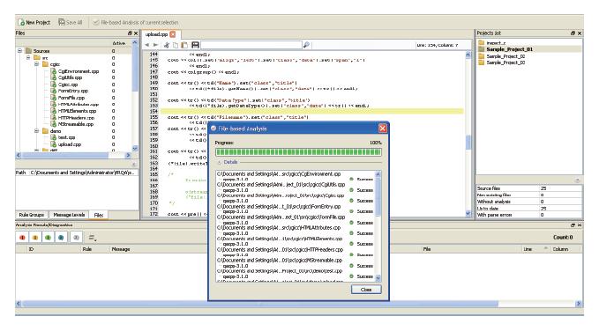Click the cut scissors icon in editor toolbar
The height and width of the screenshot is (331, 599).
click(167, 45)
